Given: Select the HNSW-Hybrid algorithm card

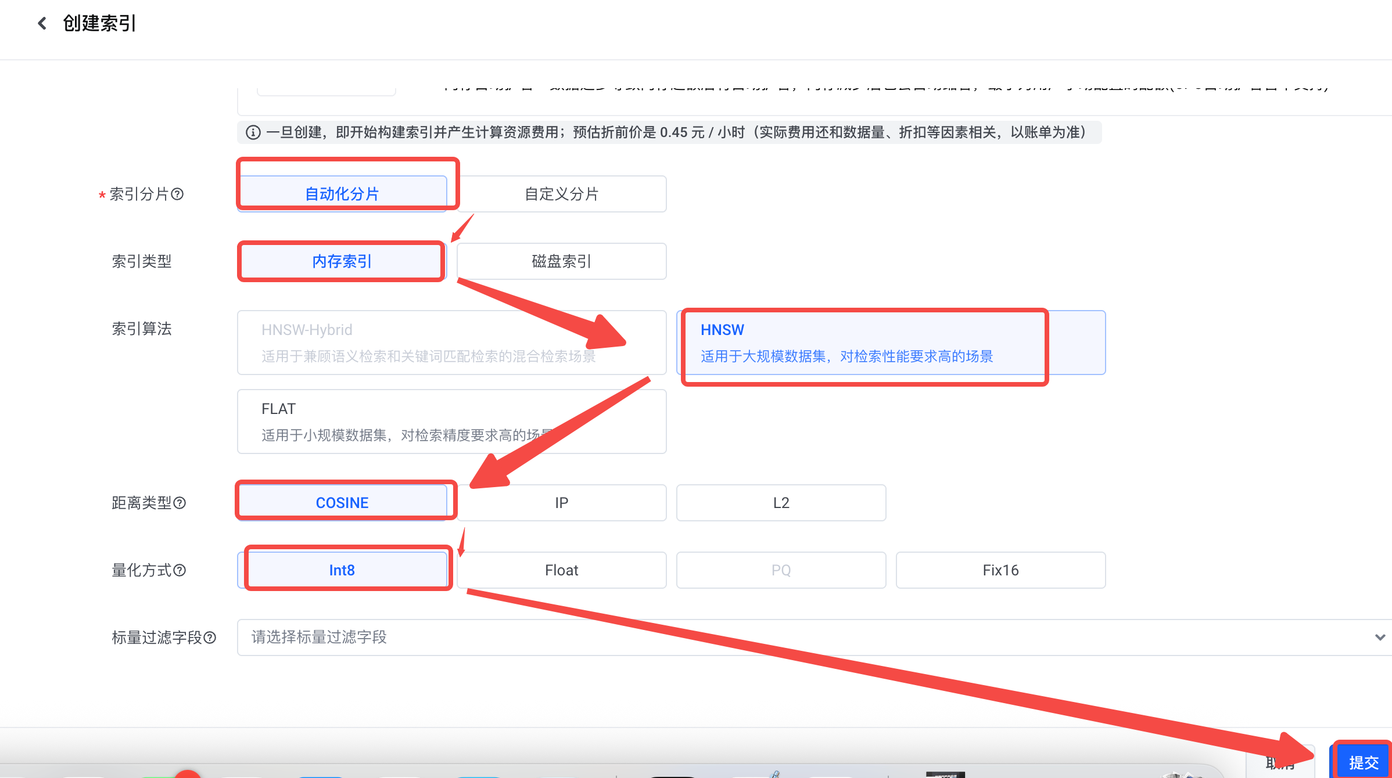Looking at the screenshot, I should pyautogui.click(x=452, y=343).
